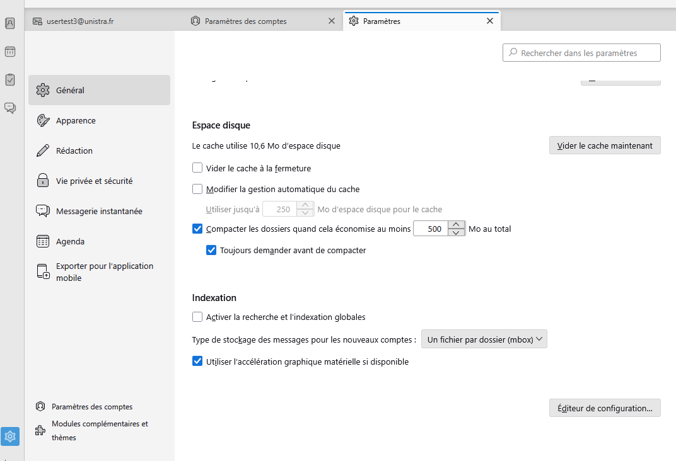Screen dimensions: 676x461
Task: Open the Address Book icon in left toolbar
Action: click(10, 23)
